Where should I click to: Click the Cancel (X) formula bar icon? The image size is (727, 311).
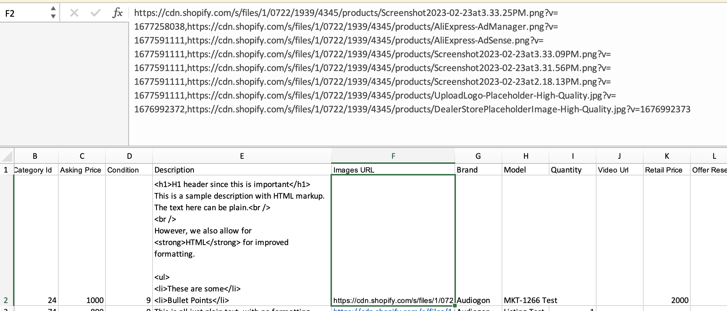[x=74, y=13]
